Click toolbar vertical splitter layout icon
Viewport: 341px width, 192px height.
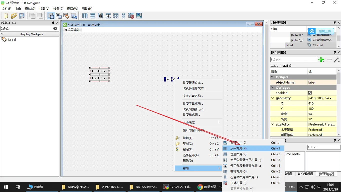(108, 16)
